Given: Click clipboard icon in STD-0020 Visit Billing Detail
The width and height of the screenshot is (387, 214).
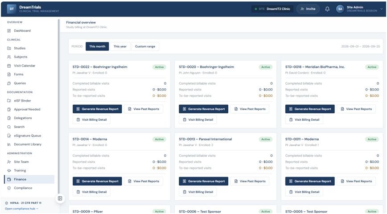Looking at the screenshot, I should coord(185,120).
